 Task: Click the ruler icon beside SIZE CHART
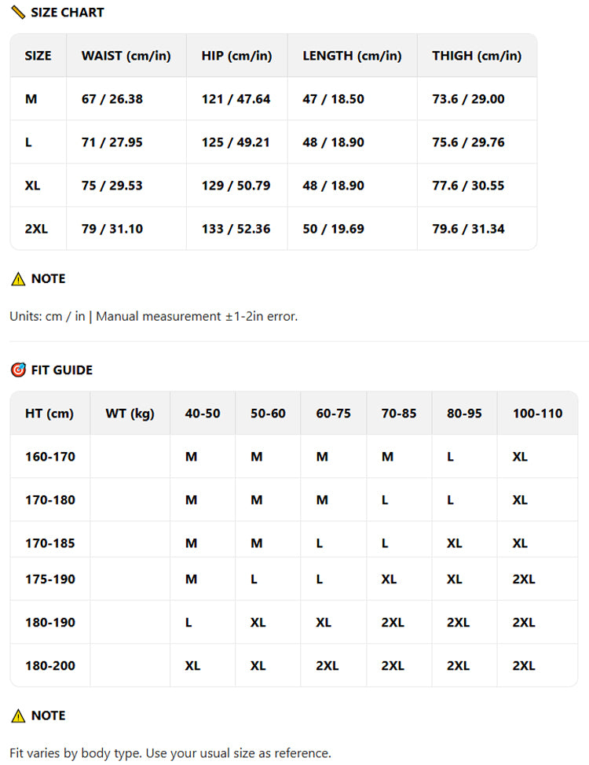18,13
